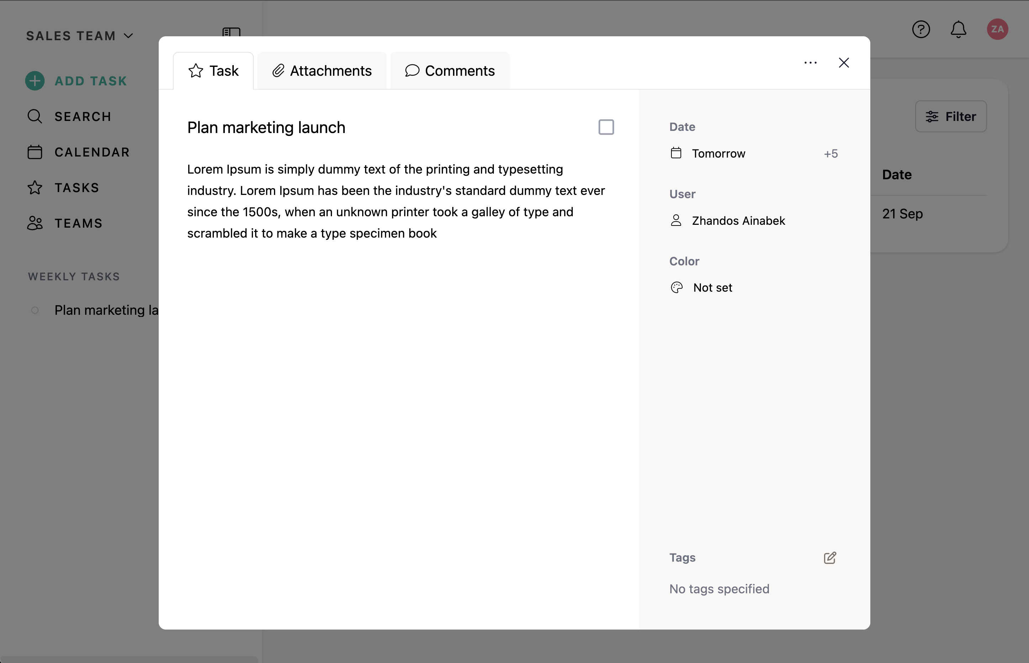Click the Plan marketing launch title text
This screenshot has height=663, width=1029.
point(266,128)
